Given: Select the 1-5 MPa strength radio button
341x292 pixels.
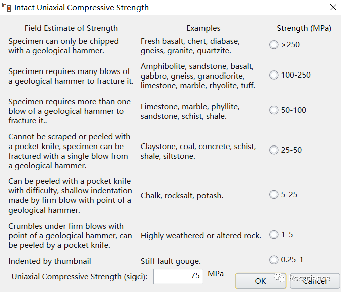Looking at the screenshot, I should point(274,234).
